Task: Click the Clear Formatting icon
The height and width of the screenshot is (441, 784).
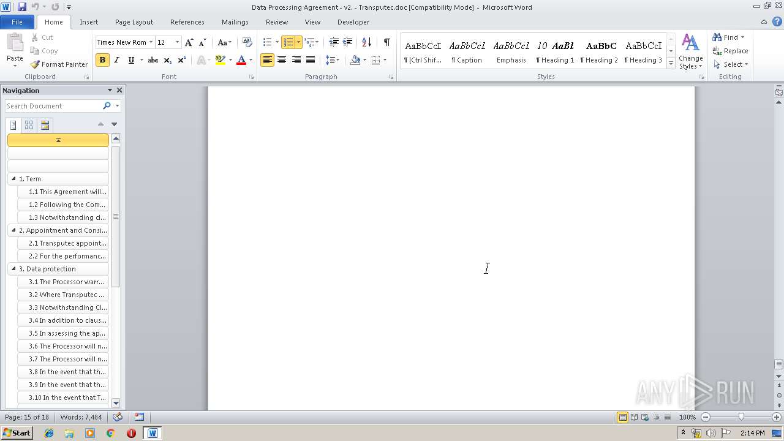Action: pyautogui.click(x=247, y=42)
